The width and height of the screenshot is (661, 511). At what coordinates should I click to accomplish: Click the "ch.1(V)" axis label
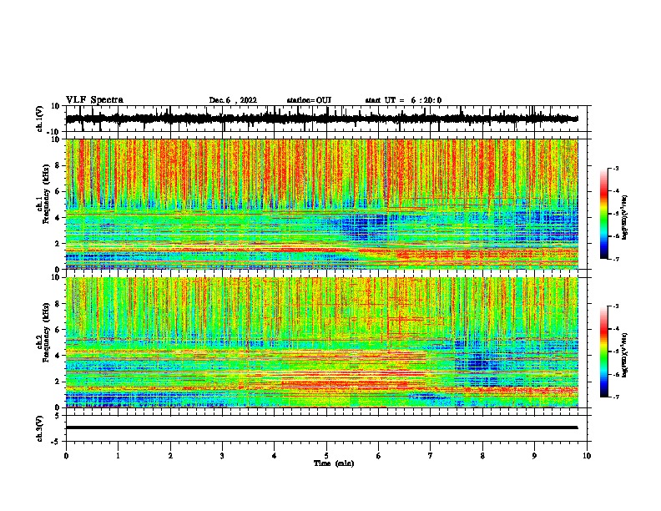coord(40,119)
